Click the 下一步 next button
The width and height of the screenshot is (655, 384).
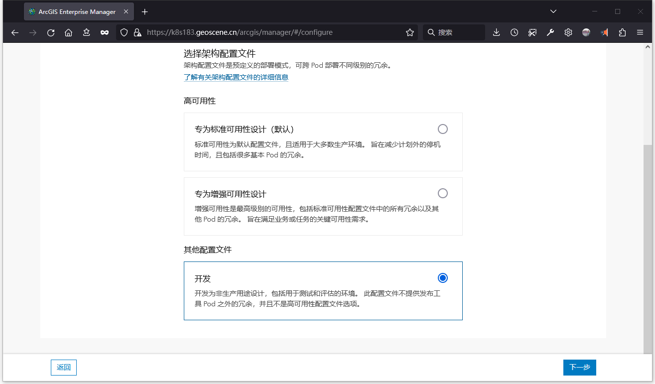tap(580, 368)
